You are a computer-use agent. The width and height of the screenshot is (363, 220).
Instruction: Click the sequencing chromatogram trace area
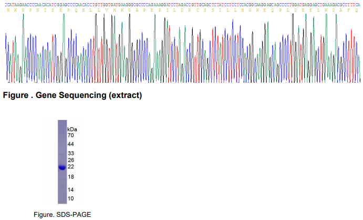183,48
